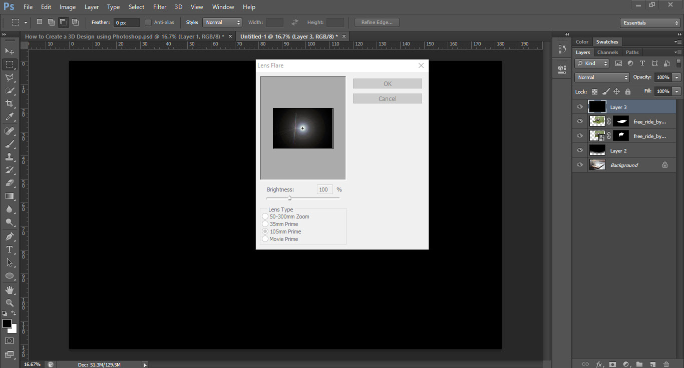
Task: Switch to the Channels tab
Action: click(x=607, y=52)
